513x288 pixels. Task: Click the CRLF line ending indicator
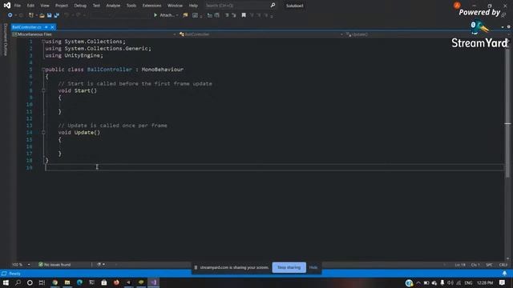tap(503, 265)
